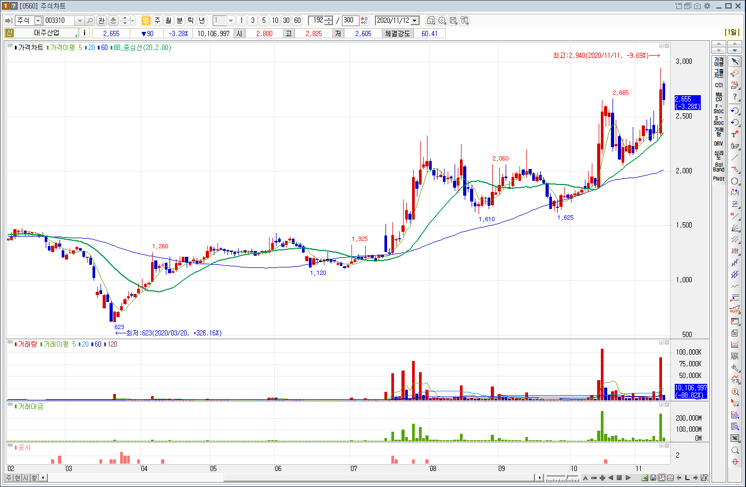Click the 현 button at bottom-left
The width and height of the screenshot is (746, 487).
(18, 477)
